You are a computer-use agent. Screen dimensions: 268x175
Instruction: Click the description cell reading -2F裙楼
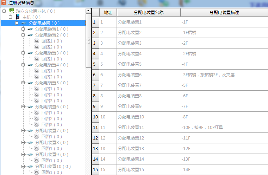pos(224,54)
